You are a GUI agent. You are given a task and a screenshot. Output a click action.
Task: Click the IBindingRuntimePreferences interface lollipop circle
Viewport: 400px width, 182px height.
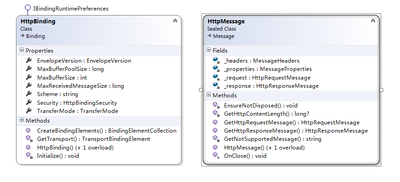tap(28, 8)
